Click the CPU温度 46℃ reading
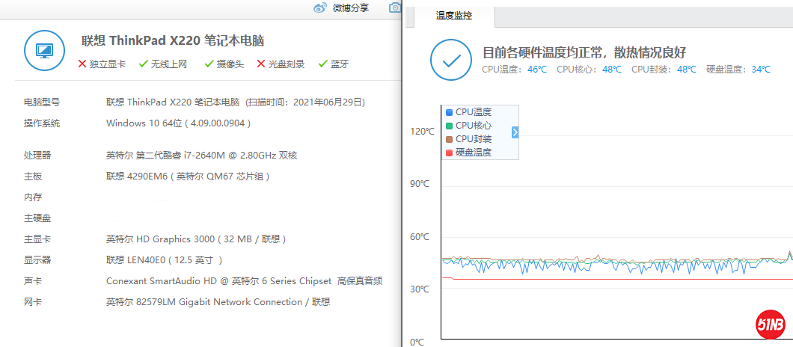 pos(536,70)
